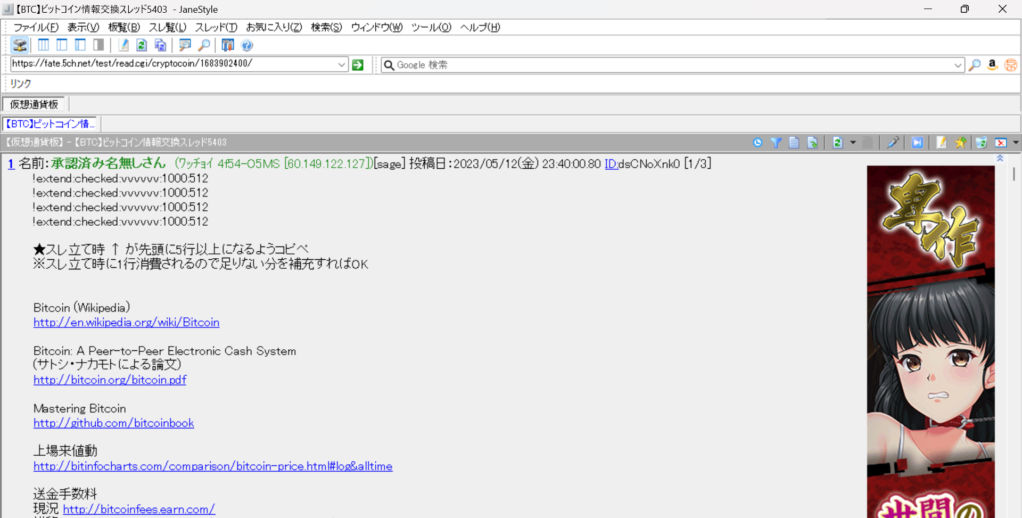Click the main toolbar write/pencil note icon
Screen dimensions: 1022x518
pyautogui.click(x=123, y=45)
